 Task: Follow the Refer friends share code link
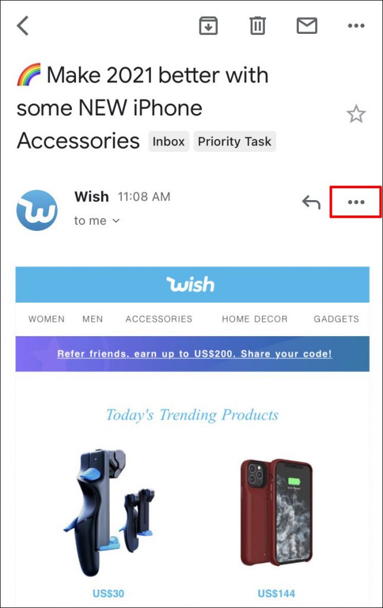pos(195,354)
